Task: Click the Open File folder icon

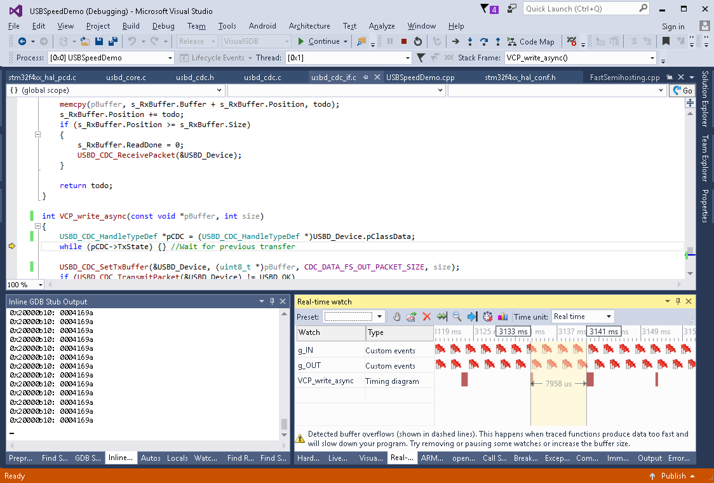Action: 85,41
